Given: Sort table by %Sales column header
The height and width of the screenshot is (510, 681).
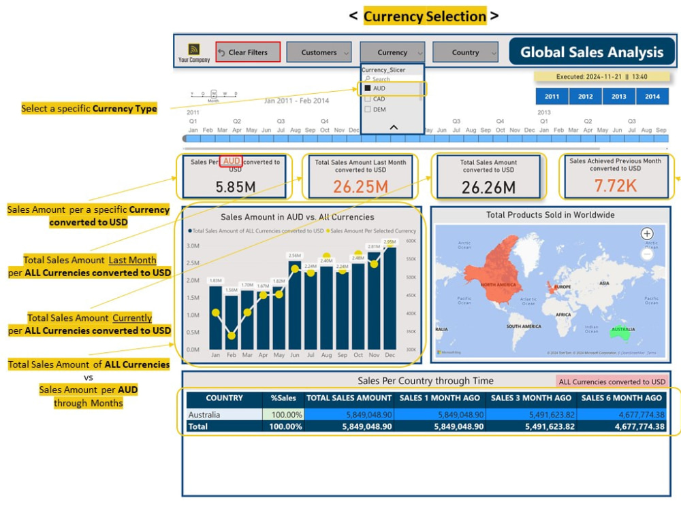Looking at the screenshot, I should click(x=283, y=398).
